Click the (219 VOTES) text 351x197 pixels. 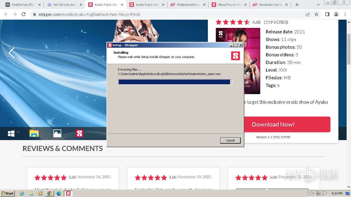(x=276, y=22)
